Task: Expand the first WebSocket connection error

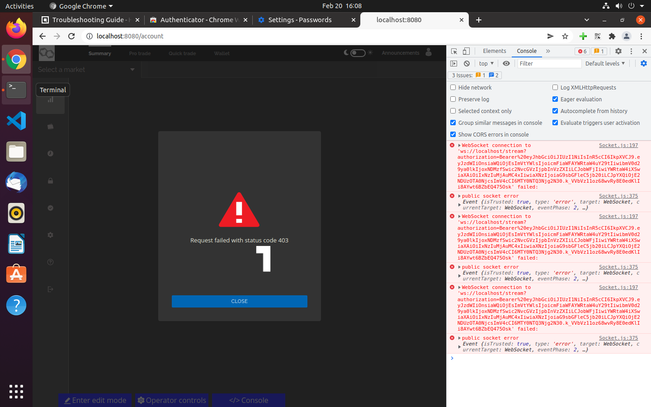Action: coord(459,146)
